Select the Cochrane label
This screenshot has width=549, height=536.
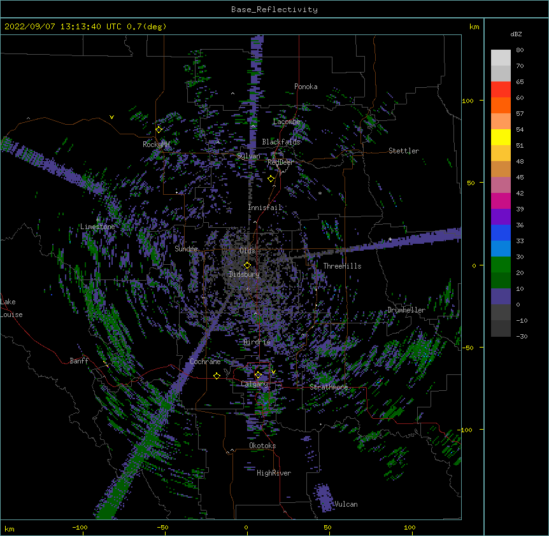[205, 362]
